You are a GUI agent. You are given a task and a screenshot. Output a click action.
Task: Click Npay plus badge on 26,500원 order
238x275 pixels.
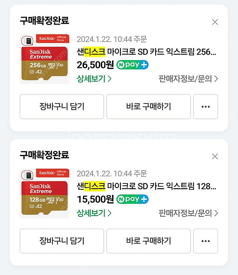coord(132,65)
